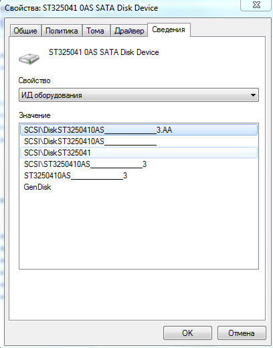Click the device name label text
The image size is (273, 348).
[104, 52]
